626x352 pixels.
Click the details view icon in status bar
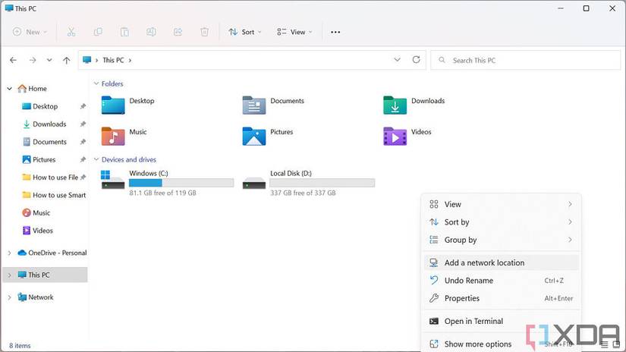tap(605, 344)
